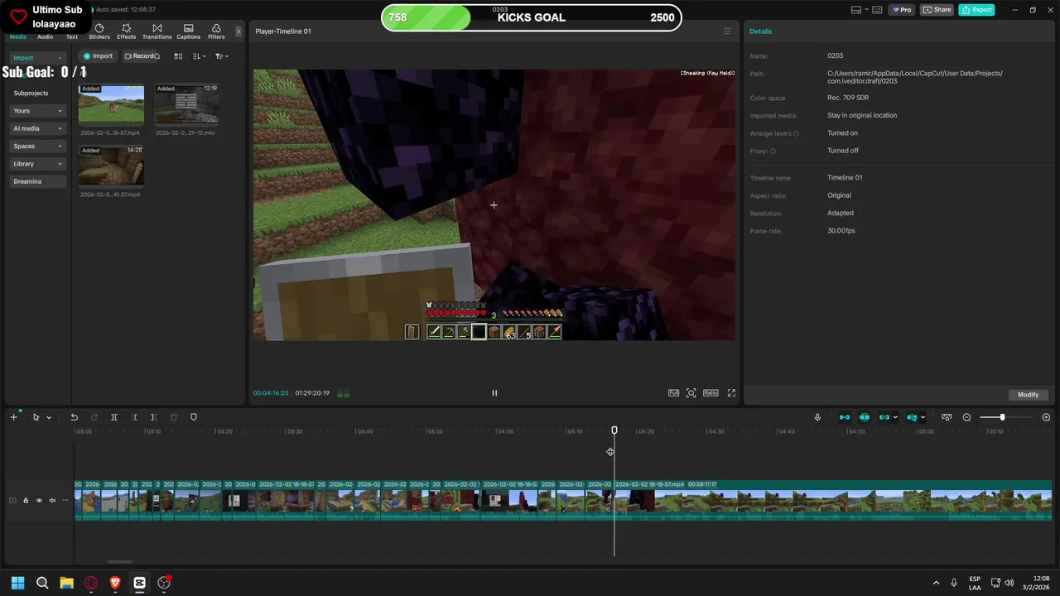Open the Captions tab
Viewport: 1060px width, 596px height.
tap(188, 31)
